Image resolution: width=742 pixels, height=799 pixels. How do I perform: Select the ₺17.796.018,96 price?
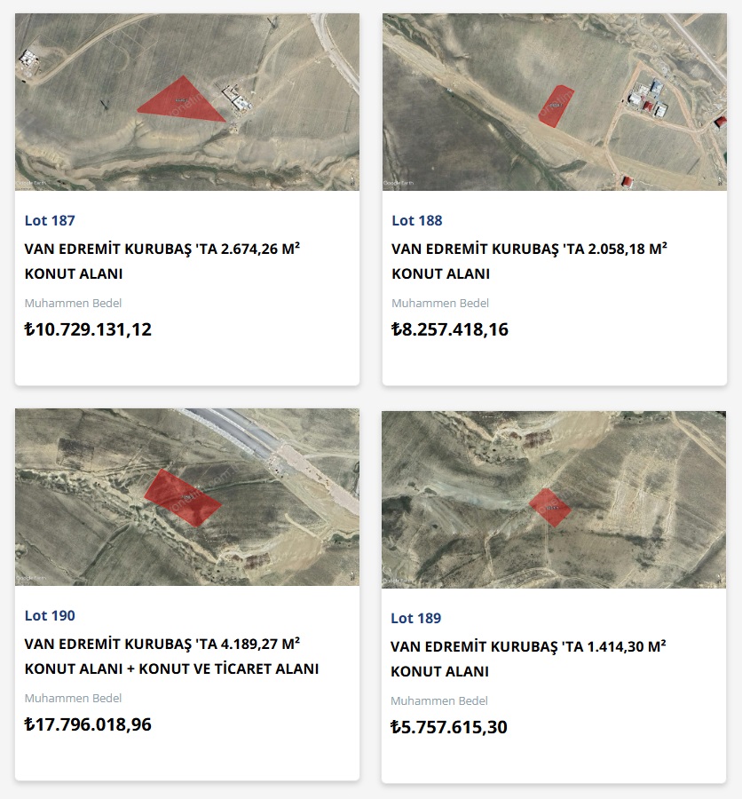coord(88,724)
